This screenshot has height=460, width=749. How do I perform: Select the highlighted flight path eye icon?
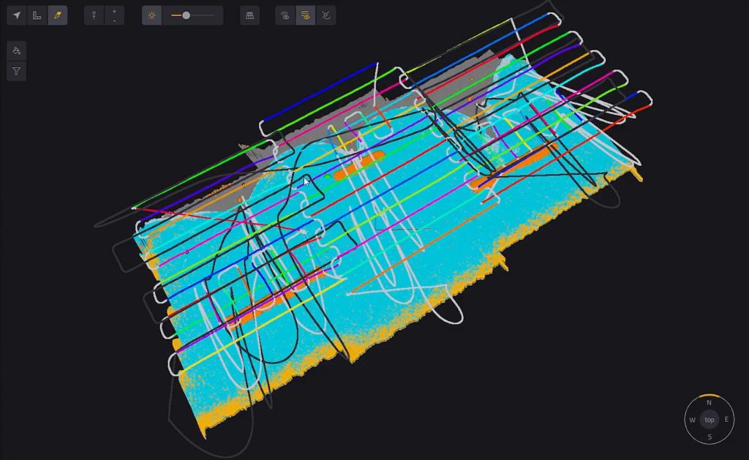tap(304, 15)
